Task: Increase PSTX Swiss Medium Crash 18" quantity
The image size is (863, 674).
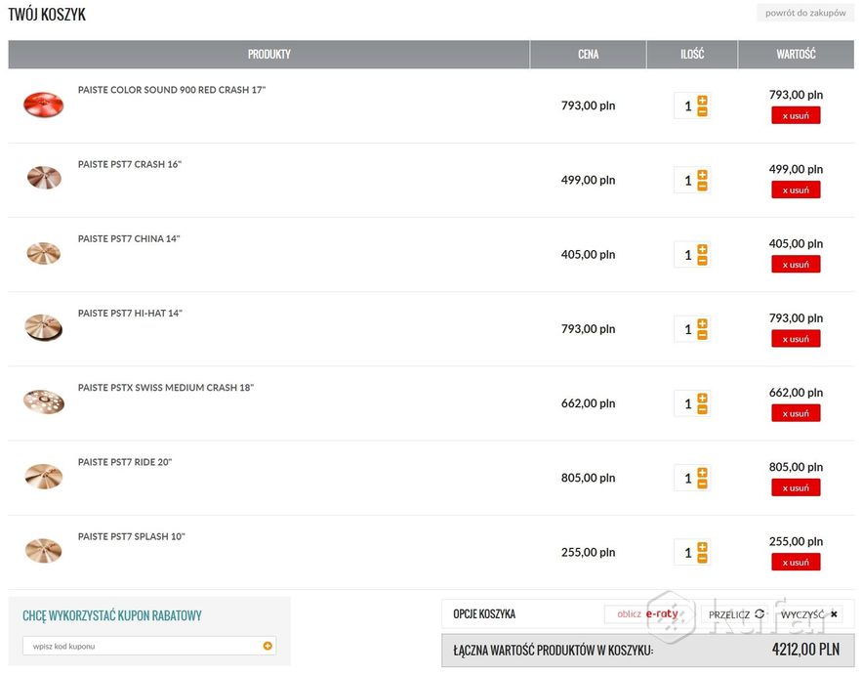Action: point(702,398)
